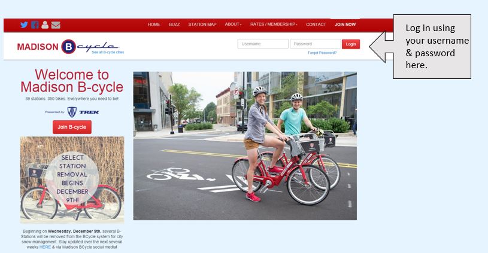Screen dimensions: 488x253
Task: Open the Facebook icon link
Action: 35,25
